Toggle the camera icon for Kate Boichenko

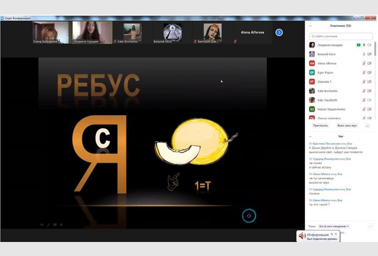pos(369,90)
